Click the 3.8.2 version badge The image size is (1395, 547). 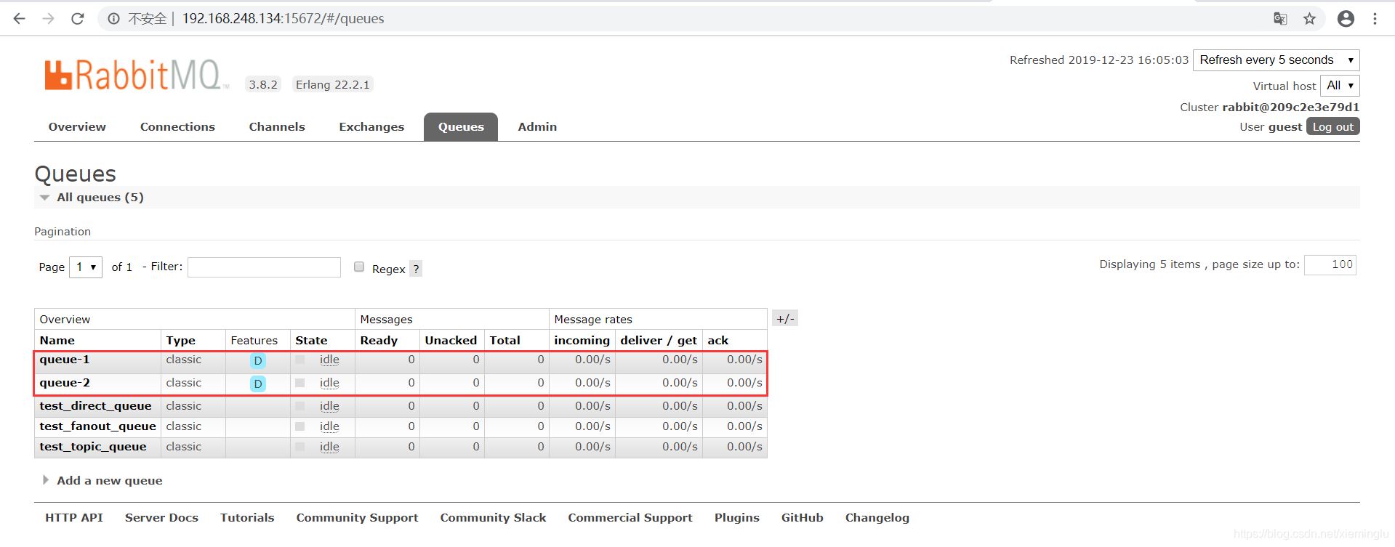click(x=263, y=84)
